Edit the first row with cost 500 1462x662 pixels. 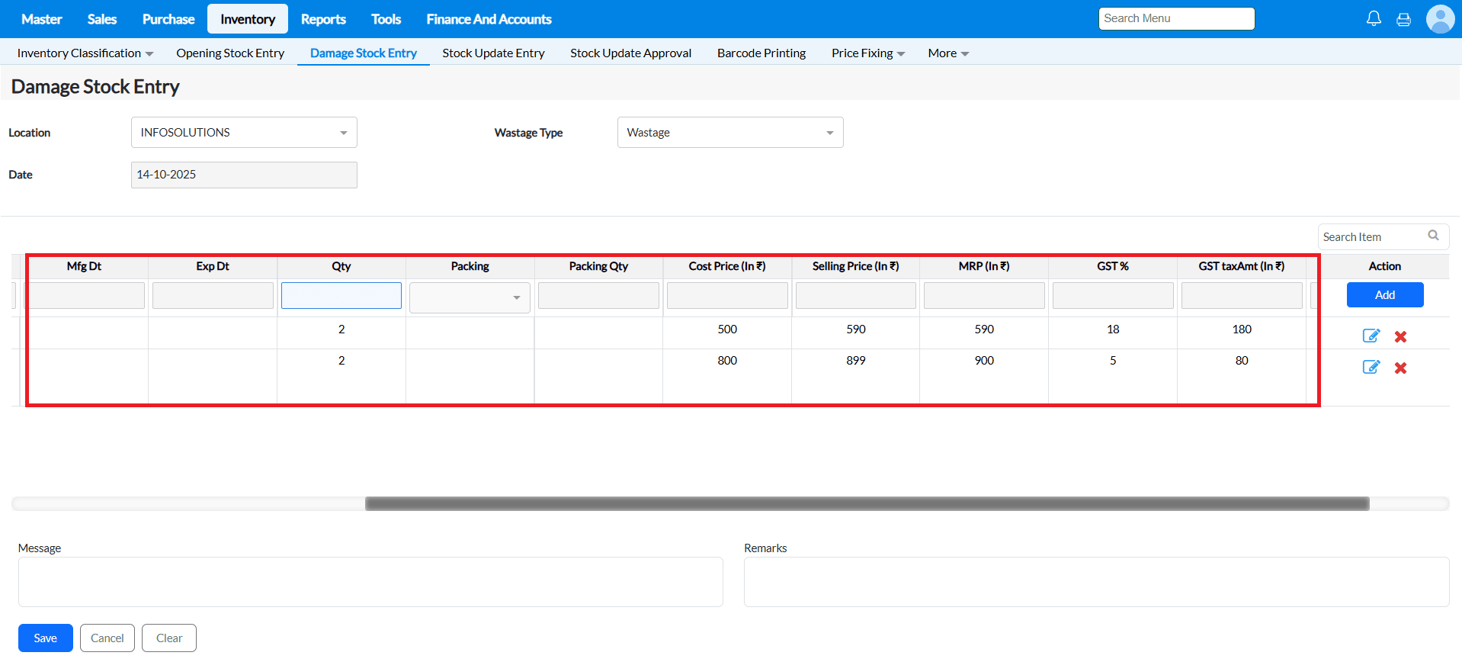pos(1371,336)
